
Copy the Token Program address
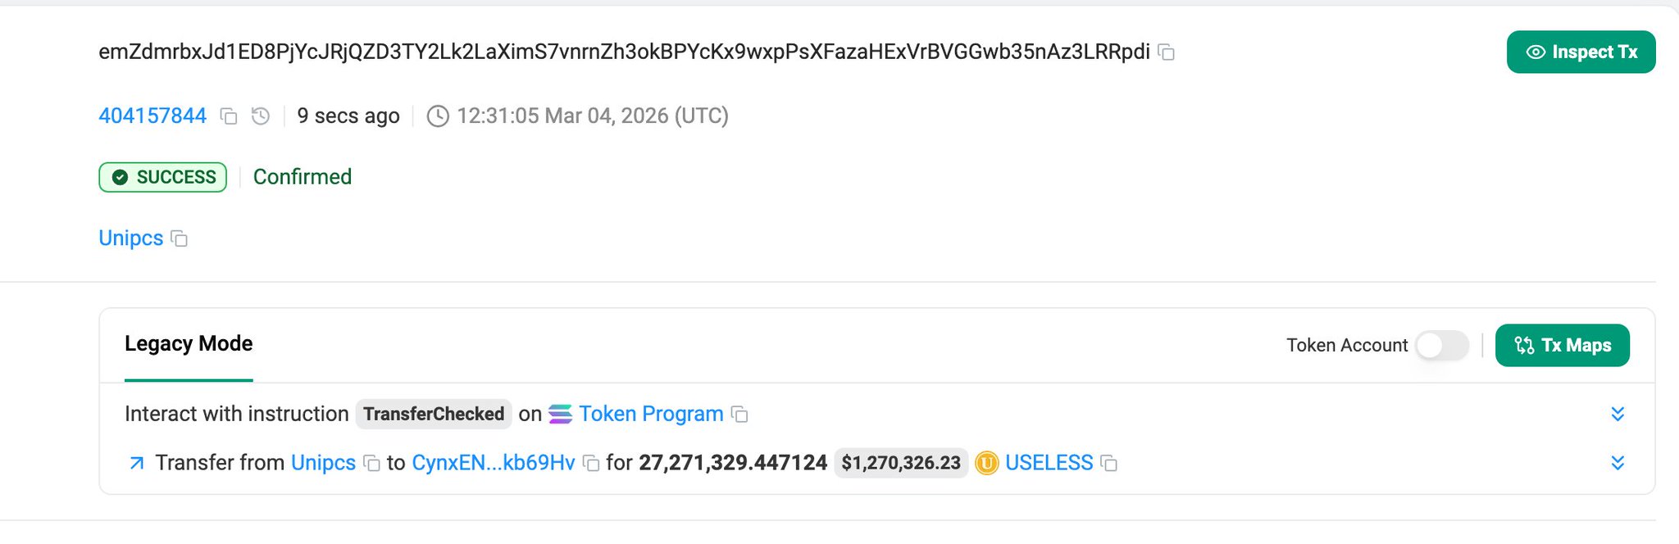[x=739, y=415]
